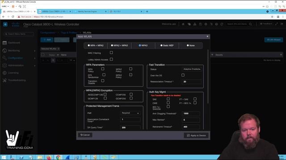Open the Fast Transition Status dropdown
The image size is (286, 160).
[192, 69]
